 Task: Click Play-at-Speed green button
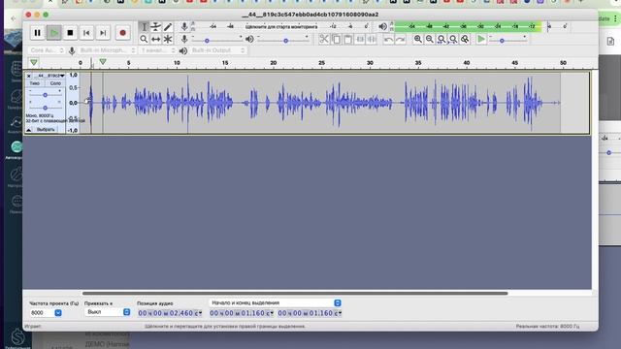481,39
